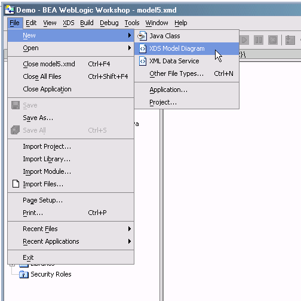Open the View menu

tap(50, 23)
